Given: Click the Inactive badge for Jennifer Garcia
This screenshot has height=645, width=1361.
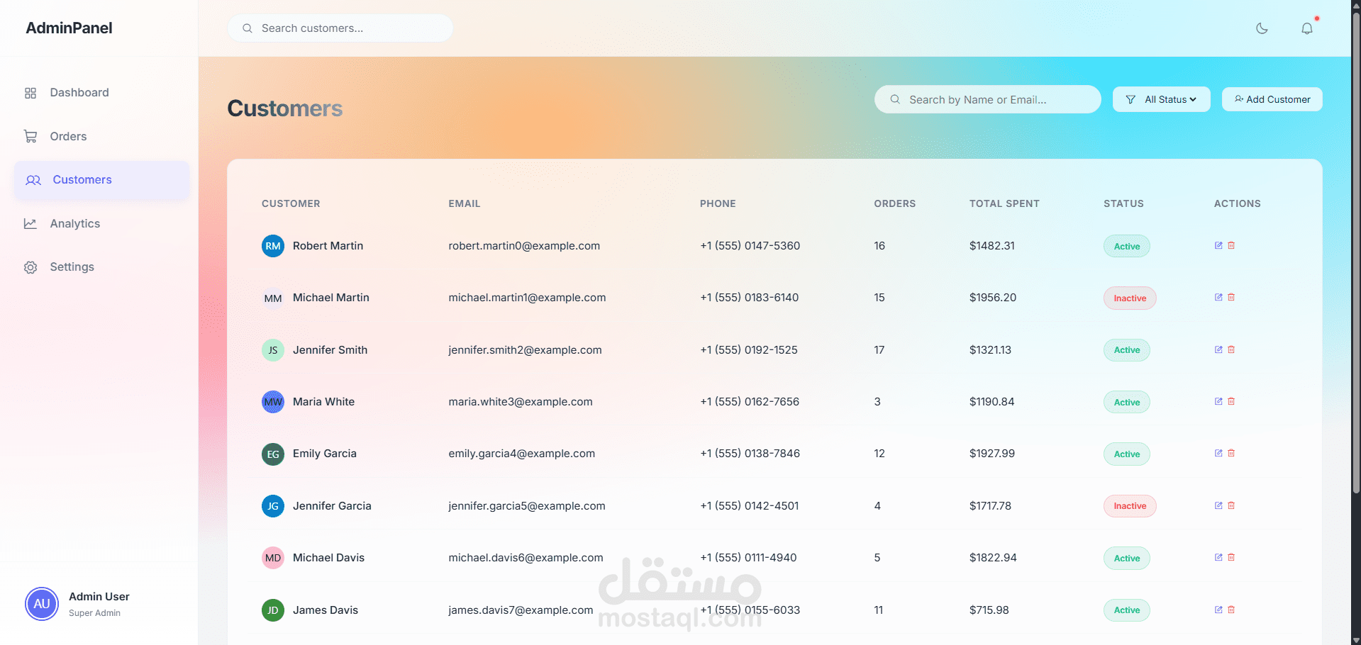Looking at the screenshot, I should 1130,506.
